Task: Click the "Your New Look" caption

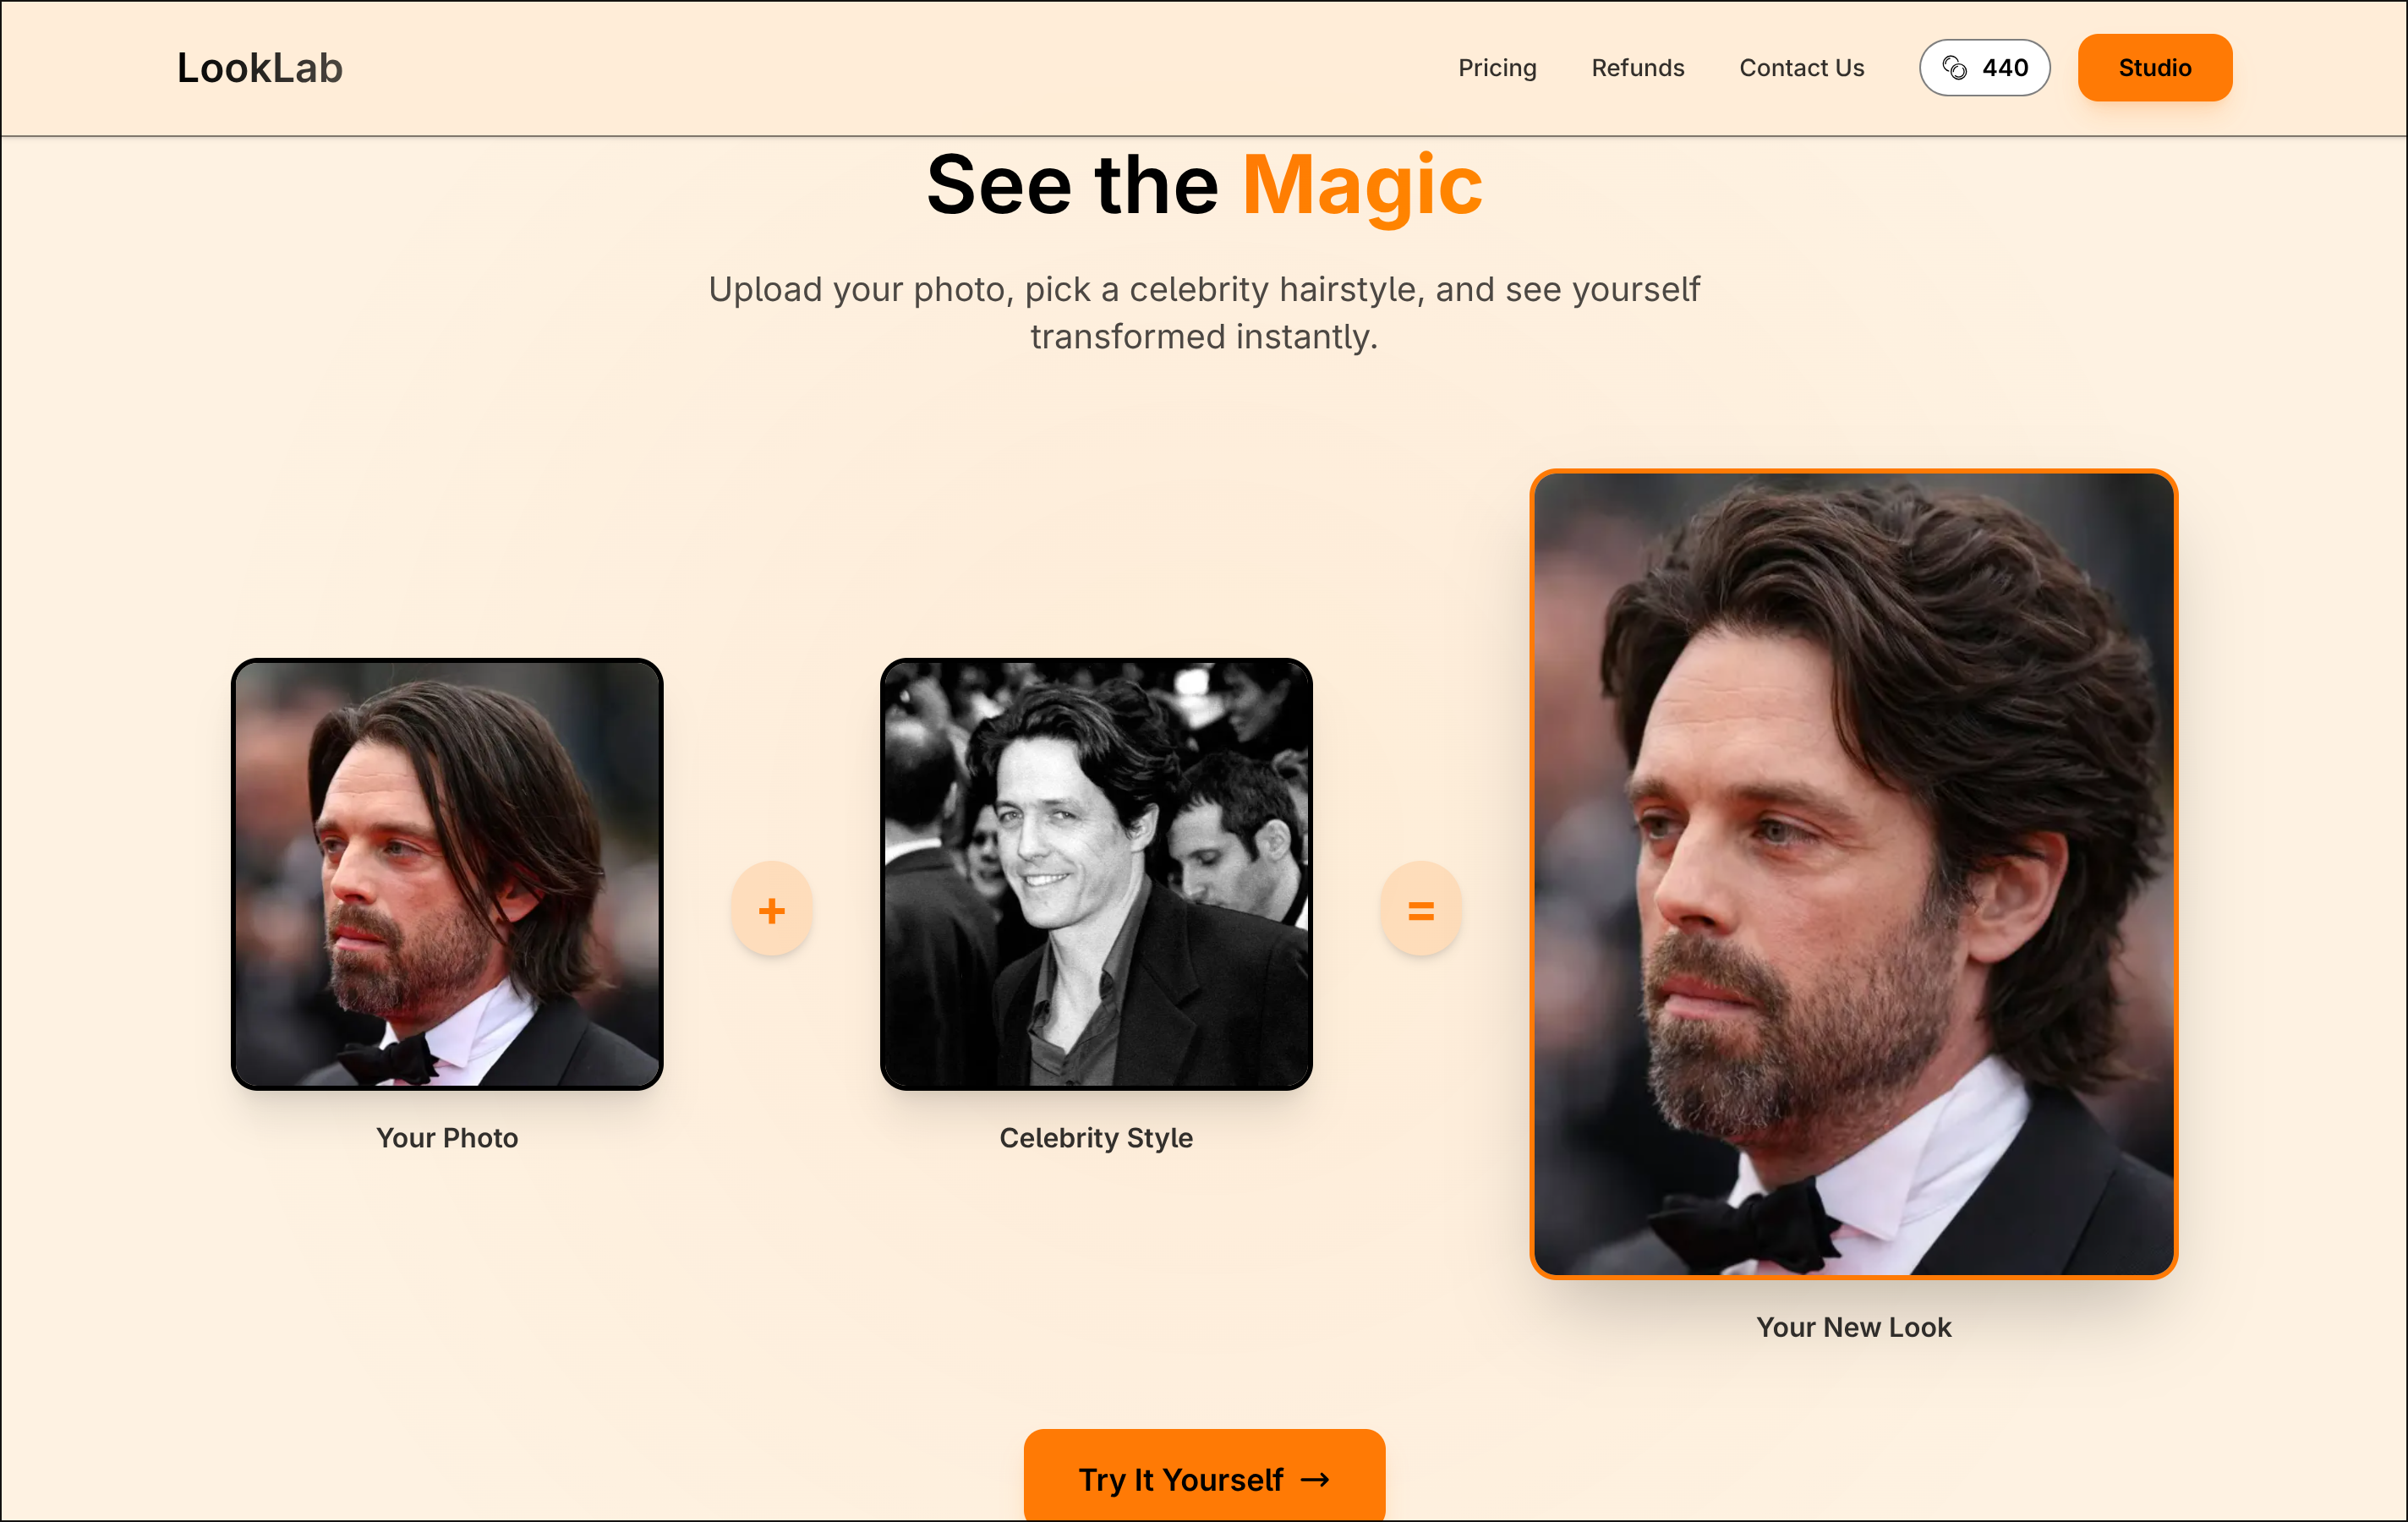Action: click(x=1854, y=1327)
